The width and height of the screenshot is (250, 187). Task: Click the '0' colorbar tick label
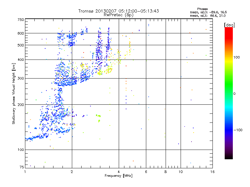pos(234,94)
